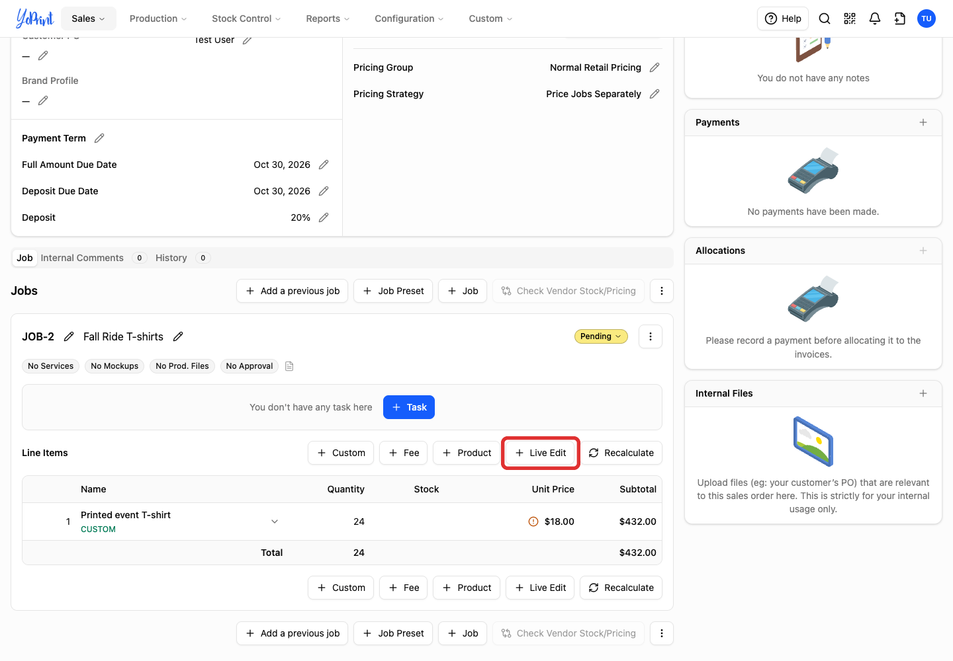
Task: Edit the Pricing Group pencil icon
Action: (655, 67)
